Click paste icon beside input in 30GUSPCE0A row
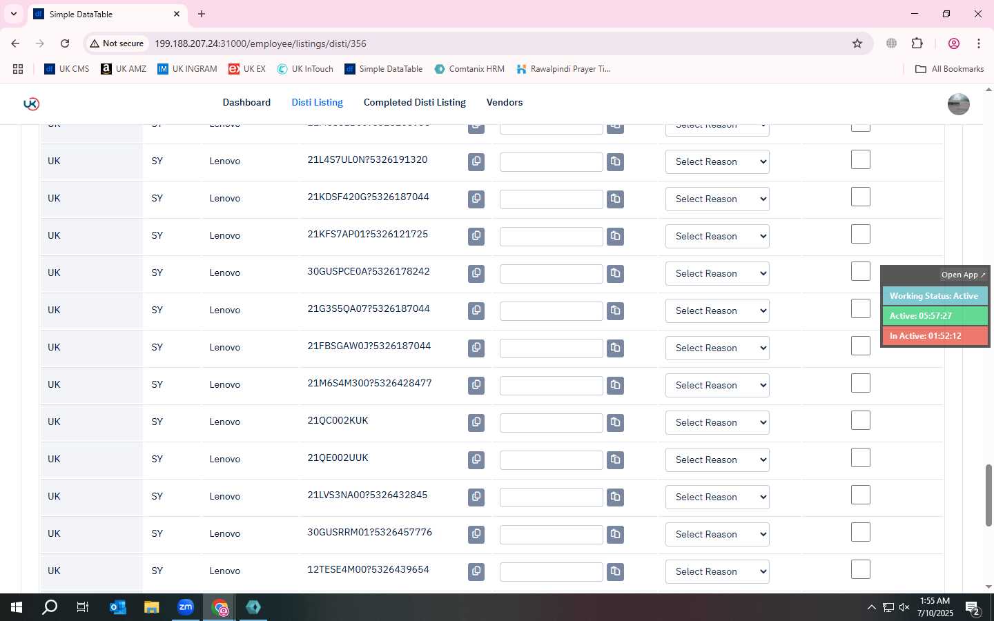 (616, 273)
